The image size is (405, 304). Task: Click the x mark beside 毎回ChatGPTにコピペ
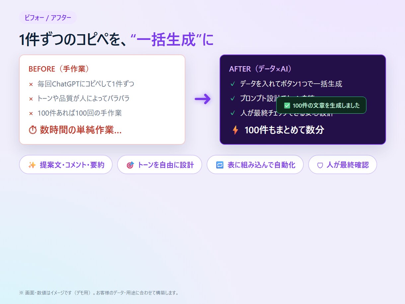31,84
